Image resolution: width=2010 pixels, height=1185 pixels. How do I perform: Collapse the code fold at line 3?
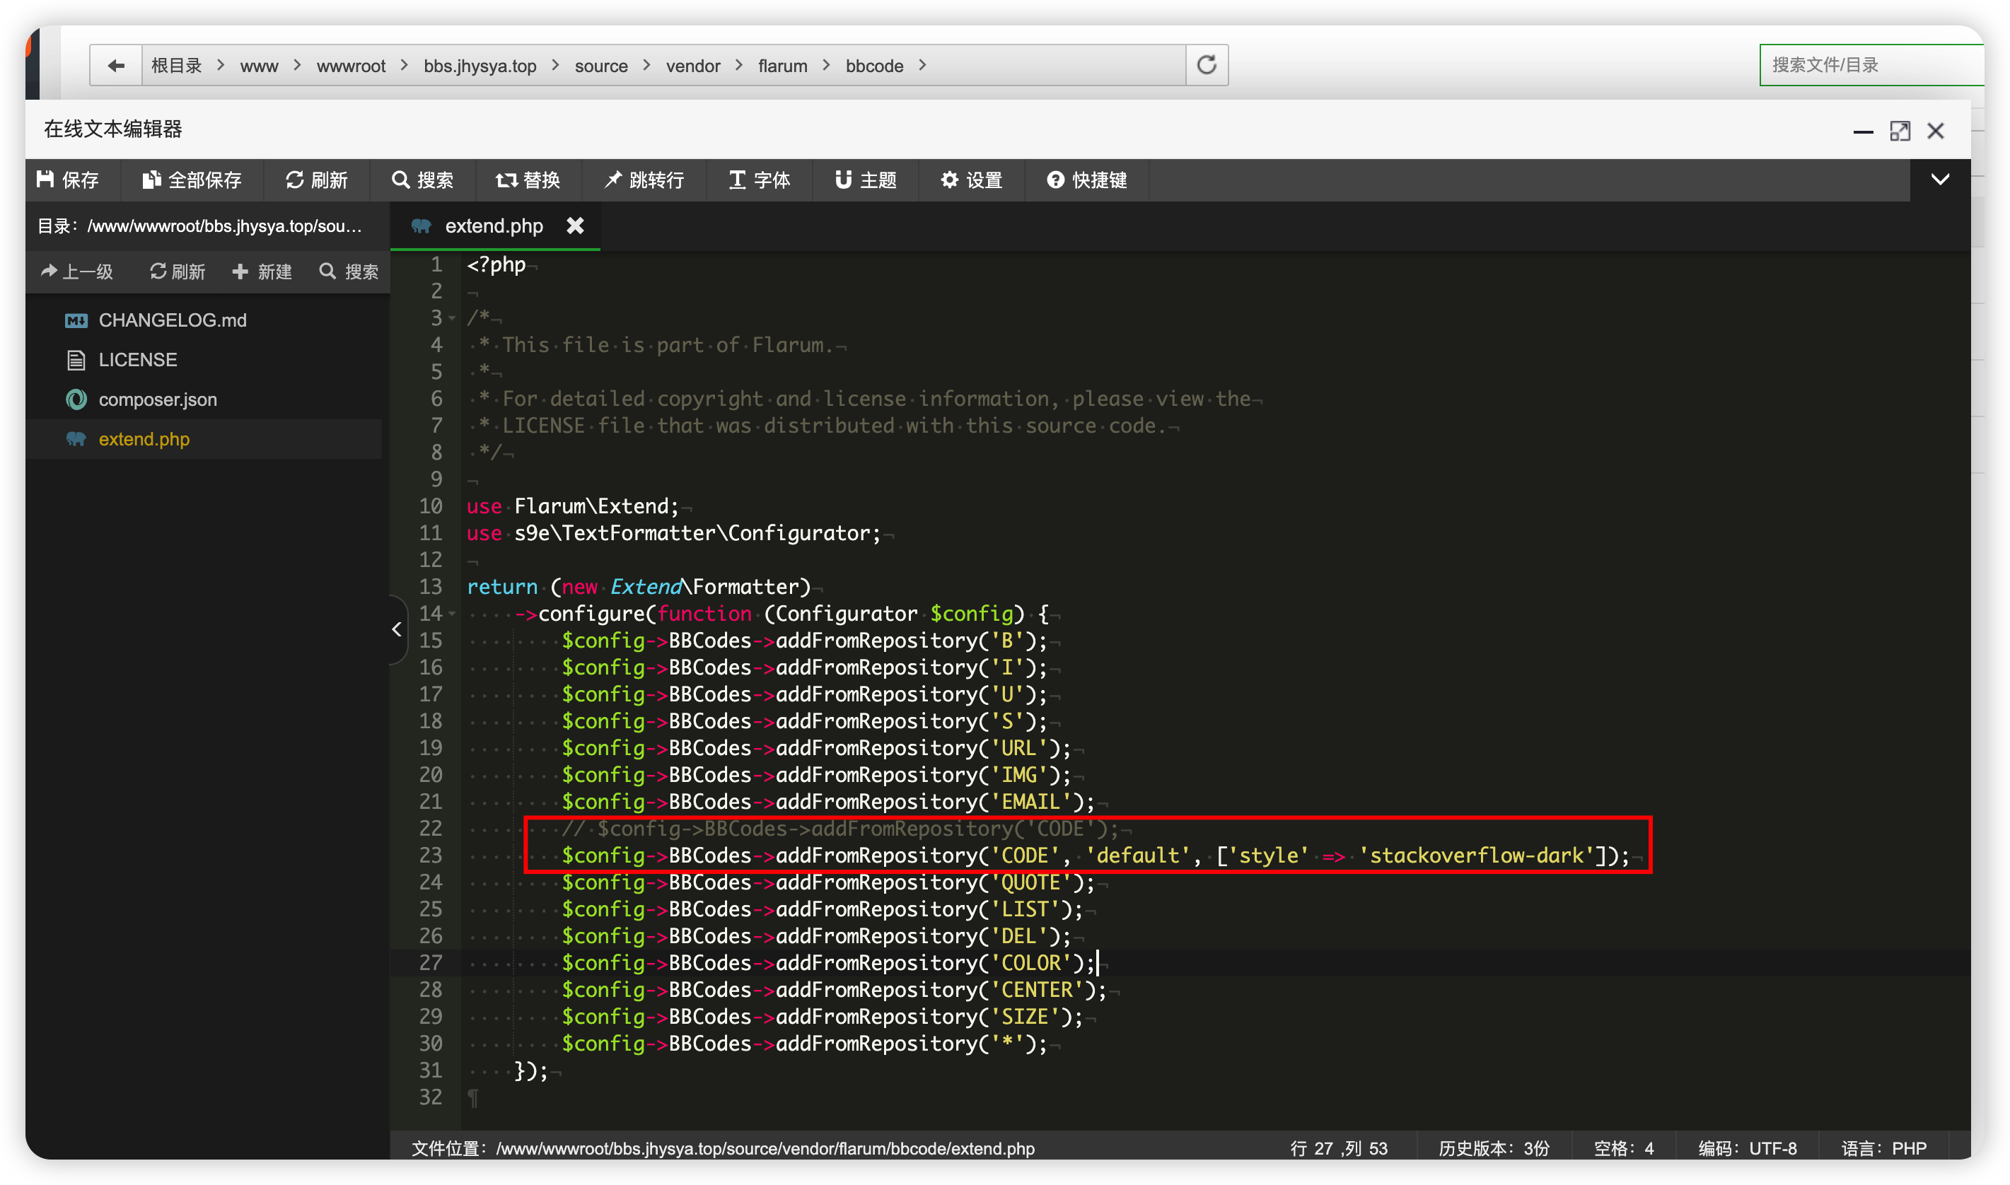[x=452, y=319]
